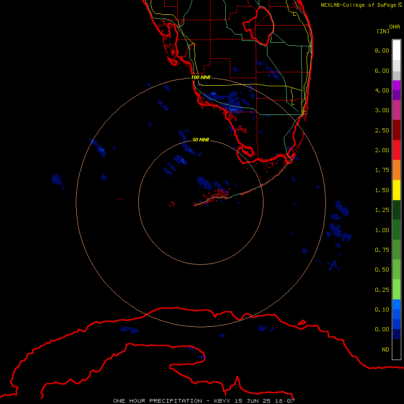404x404 pixels.
Task: Click the 1.25 legend value
Action: click(382, 210)
